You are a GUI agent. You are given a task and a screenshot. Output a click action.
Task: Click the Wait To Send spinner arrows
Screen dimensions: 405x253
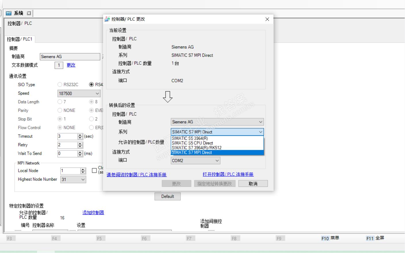pos(80,154)
